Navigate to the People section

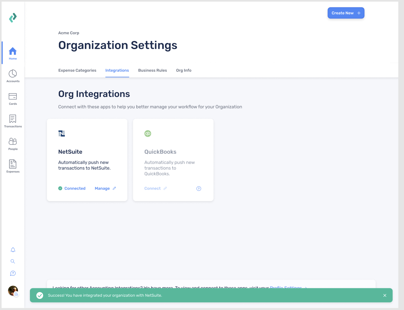[x=13, y=144]
